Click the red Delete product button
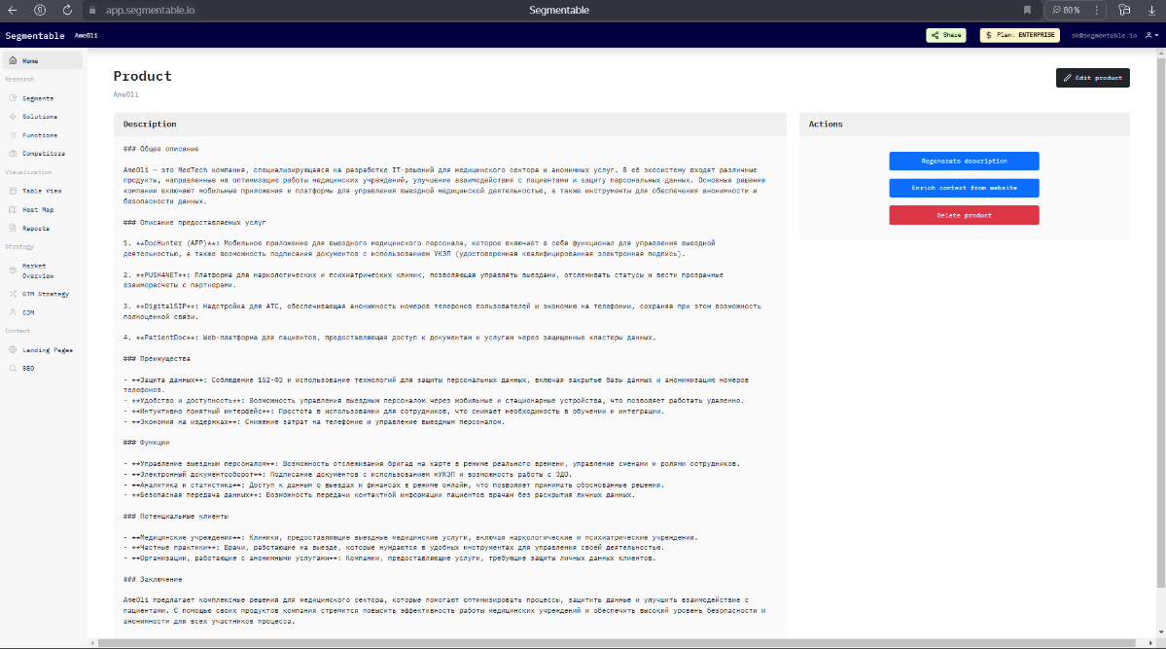The image size is (1166, 649). click(x=964, y=215)
